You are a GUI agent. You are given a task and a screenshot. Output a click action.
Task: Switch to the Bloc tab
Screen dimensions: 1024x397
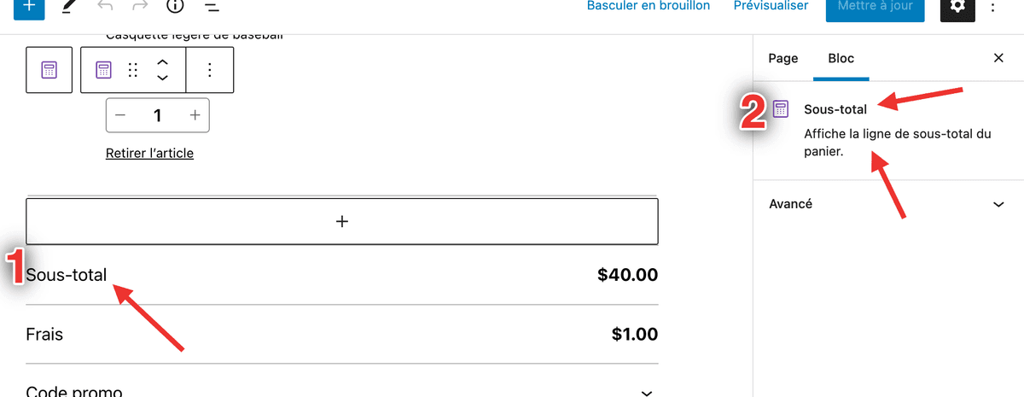point(841,58)
